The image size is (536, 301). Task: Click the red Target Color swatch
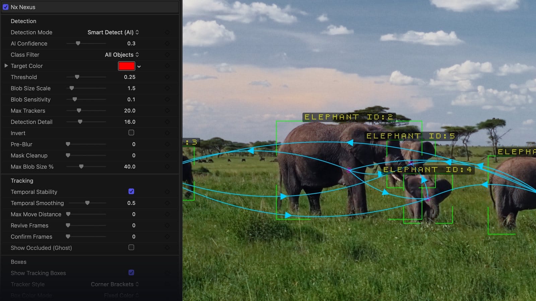pyautogui.click(x=127, y=66)
